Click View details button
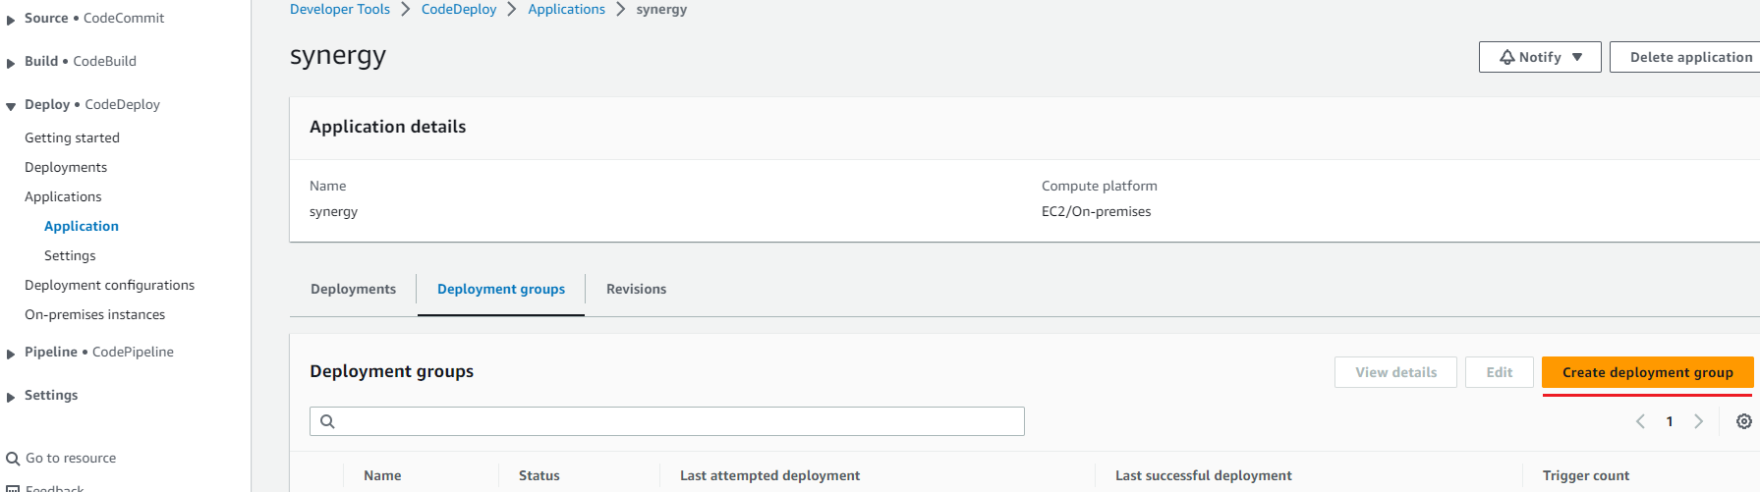 pyautogui.click(x=1395, y=372)
